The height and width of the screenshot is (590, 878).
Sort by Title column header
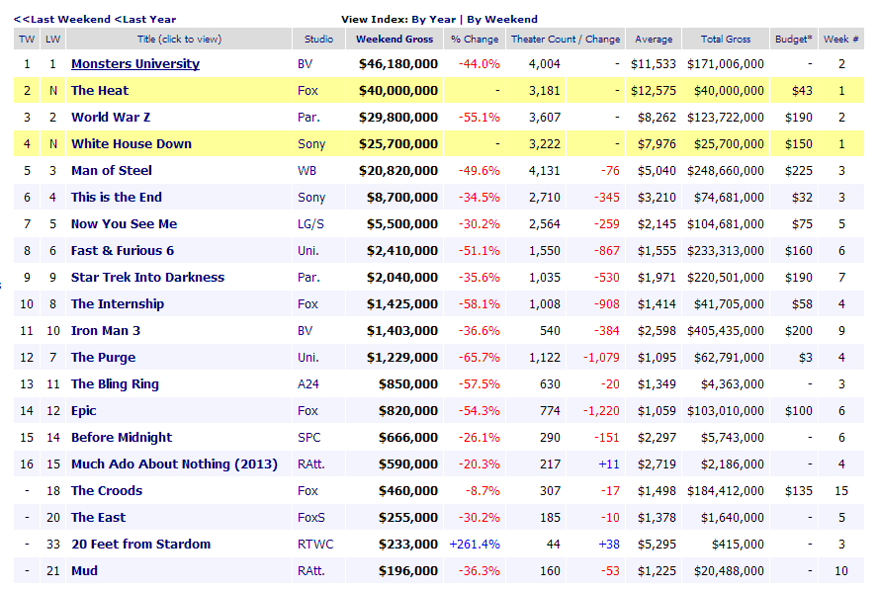tap(179, 40)
